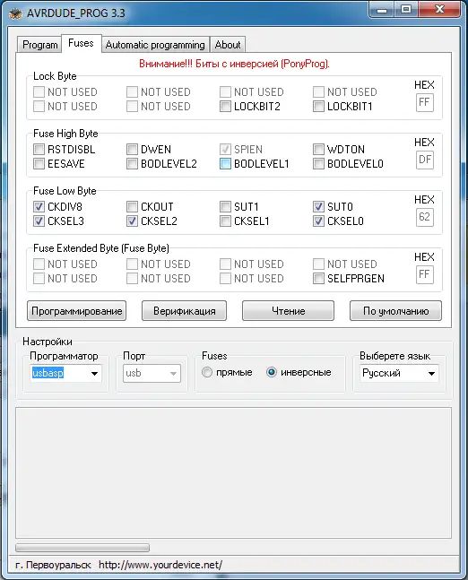The width and height of the screenshot is (468, 580).
Task: Click the Fuse Low Byte HEX field
Action: tap(424, 216)
